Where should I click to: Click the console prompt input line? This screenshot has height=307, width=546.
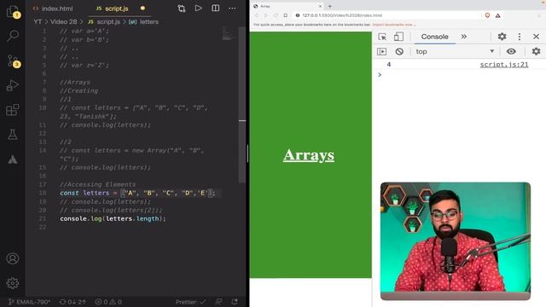(x=459, y=75)
